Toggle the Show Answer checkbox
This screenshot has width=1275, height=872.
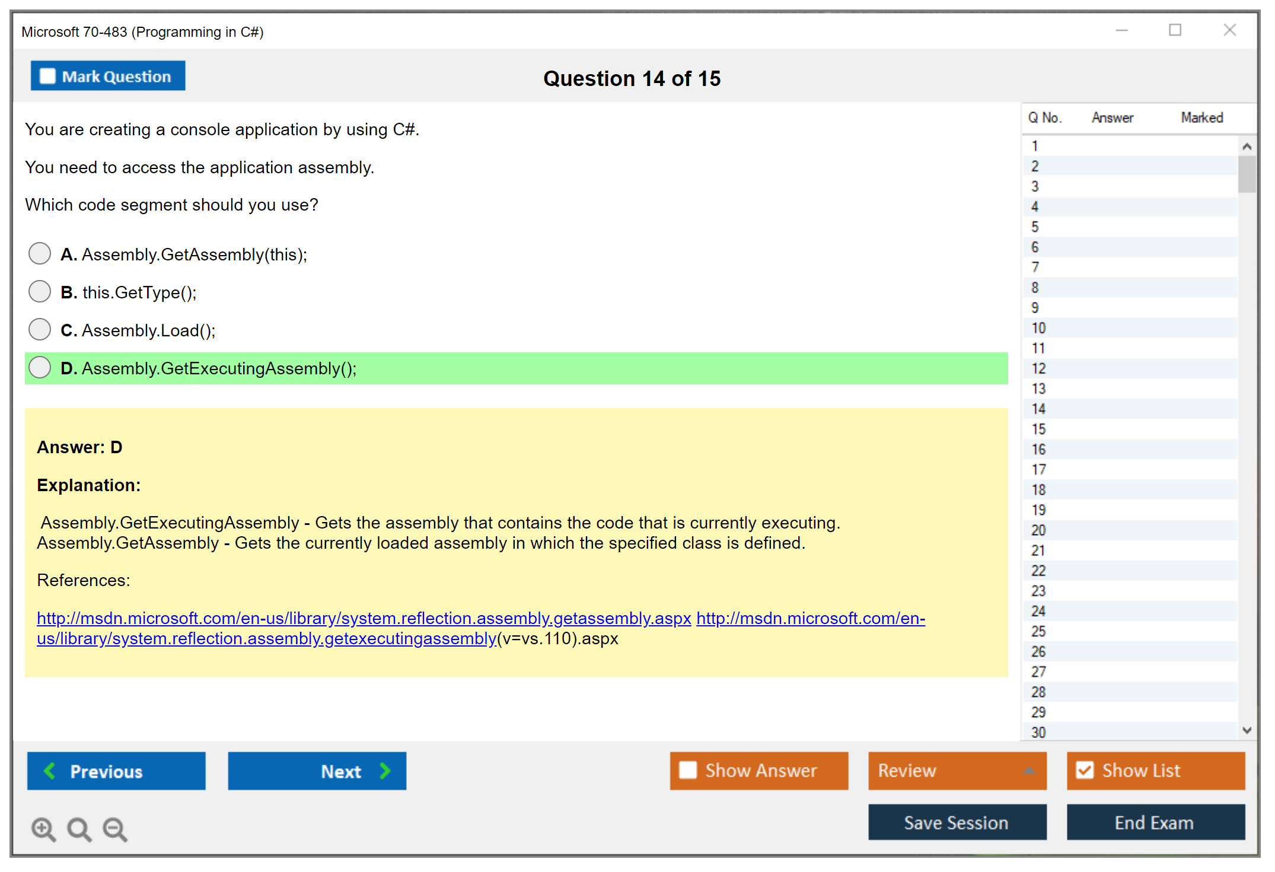click(688, 770)
